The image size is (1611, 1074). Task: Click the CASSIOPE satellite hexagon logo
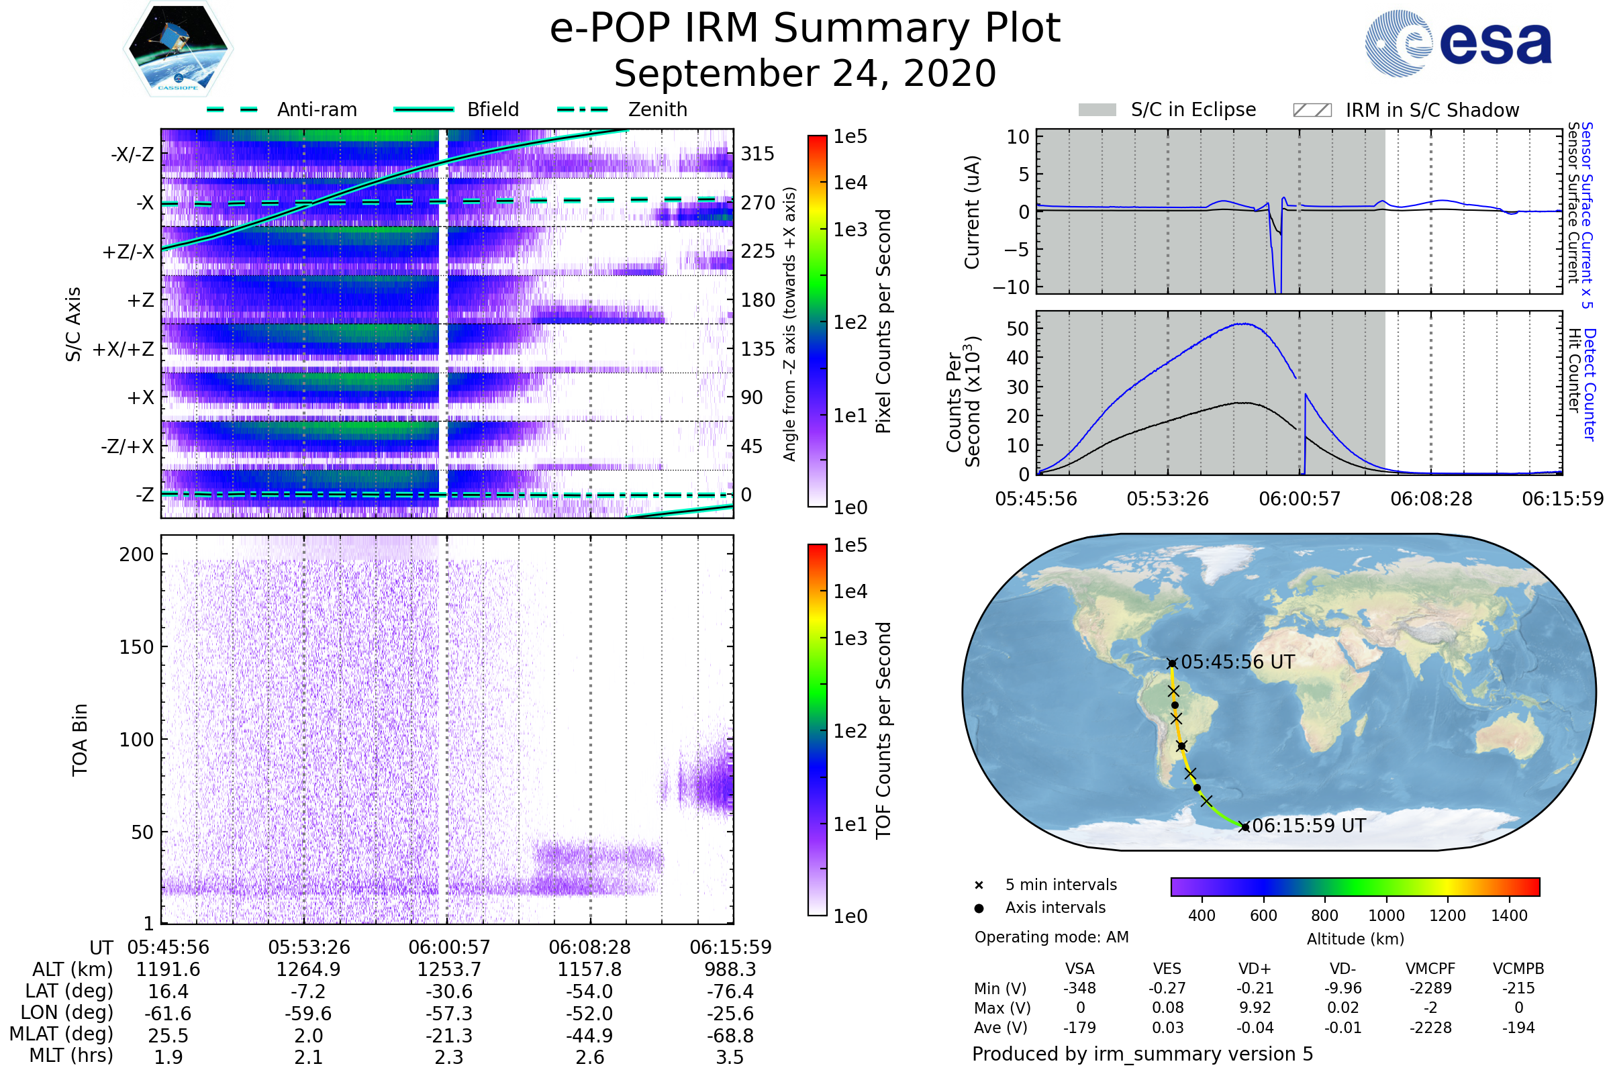[x=178, y=49]
